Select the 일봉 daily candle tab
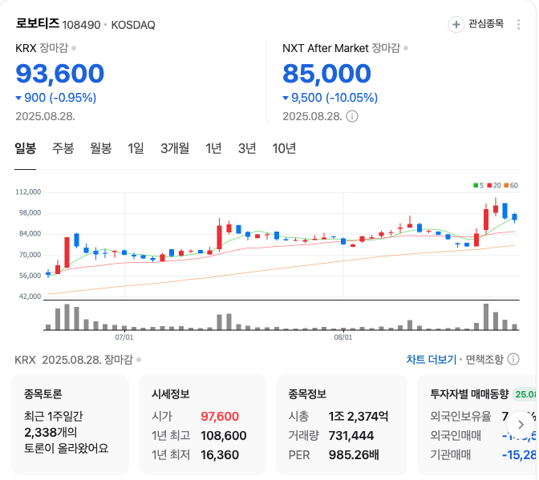The width and height of the screenshot is (539, 480). tap(25, 148)
